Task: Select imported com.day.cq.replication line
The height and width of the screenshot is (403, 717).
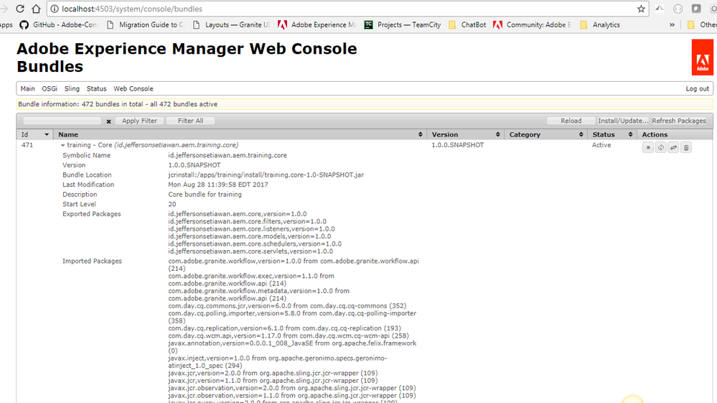Action: [284, 328]
